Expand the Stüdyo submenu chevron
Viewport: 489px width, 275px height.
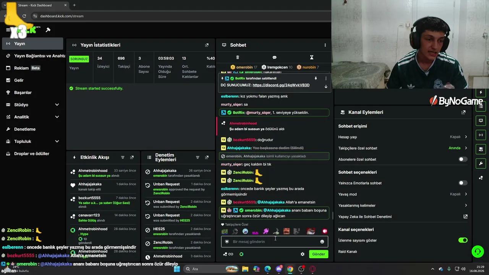click(57, 105)
